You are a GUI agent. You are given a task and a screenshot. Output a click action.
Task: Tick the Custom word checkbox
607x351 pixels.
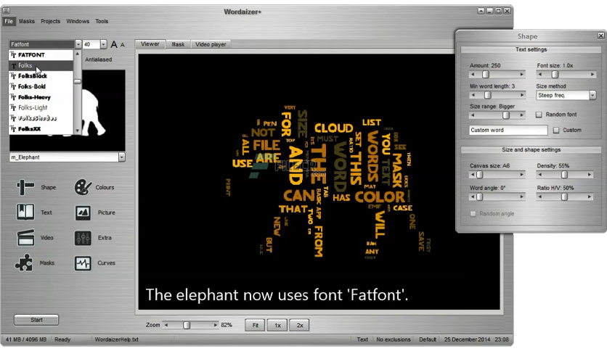coord(556,131)
